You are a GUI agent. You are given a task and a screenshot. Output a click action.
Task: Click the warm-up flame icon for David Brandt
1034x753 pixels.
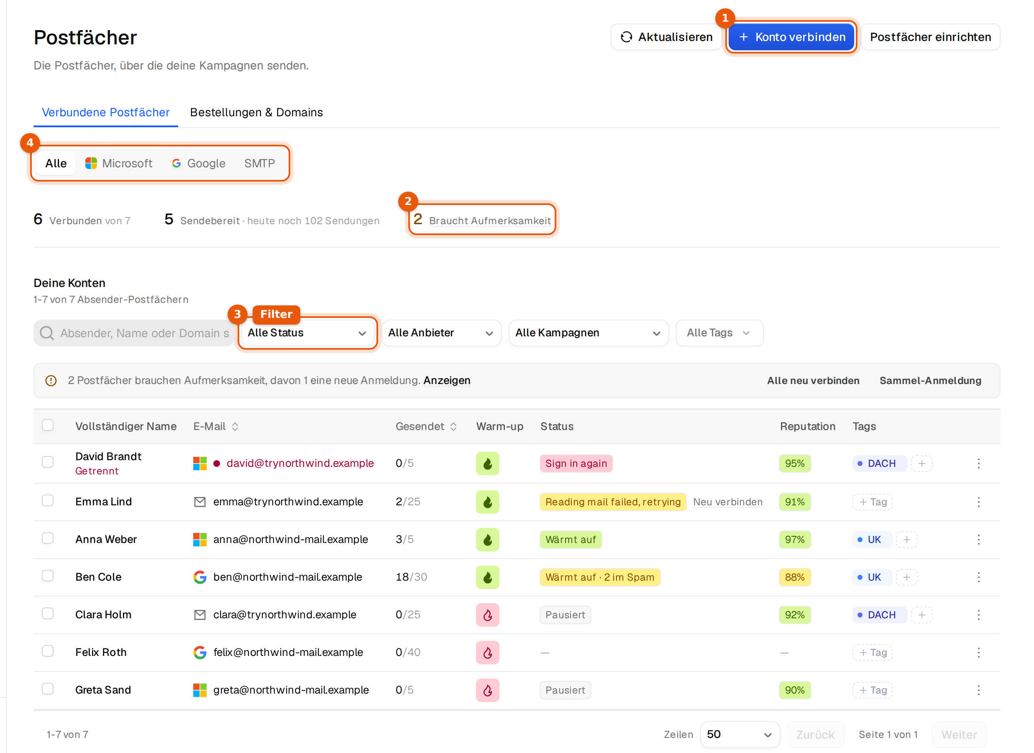pyautogui.click(x=487, y=464)
